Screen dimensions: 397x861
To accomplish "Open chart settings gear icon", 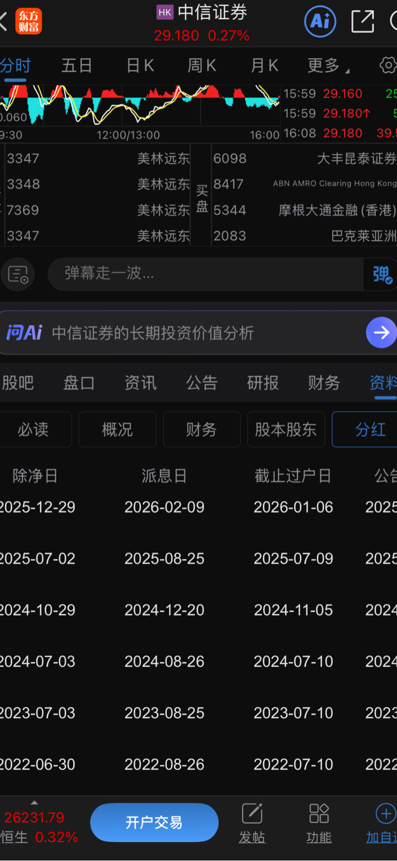I will 388,65.
